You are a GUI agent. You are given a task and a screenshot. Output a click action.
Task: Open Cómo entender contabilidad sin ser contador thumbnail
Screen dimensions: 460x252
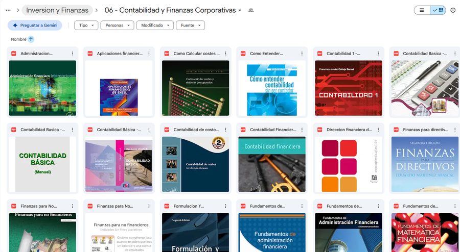[272, 88]
